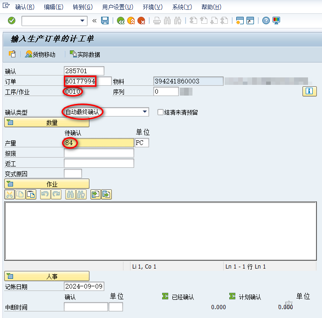Click the customize local layout monitor icon
Screen dimensions: 322x318
(276, 21)
